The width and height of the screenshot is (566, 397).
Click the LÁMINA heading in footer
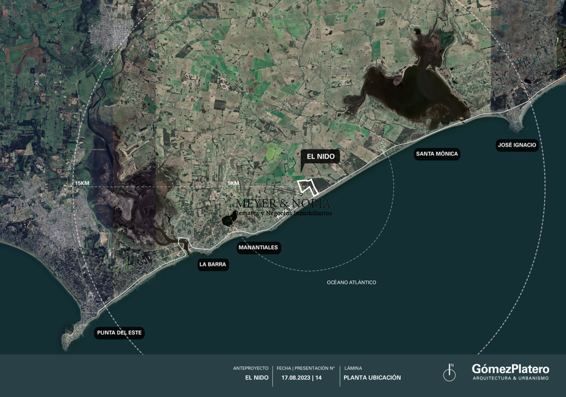coord(353,368)
